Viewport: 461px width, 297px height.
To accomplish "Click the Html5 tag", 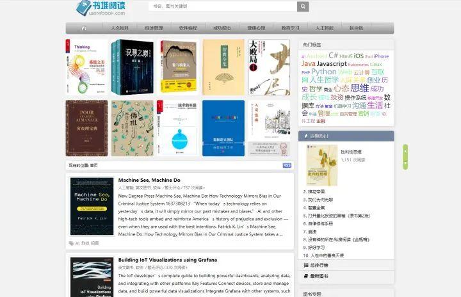I will pos(346,56).
